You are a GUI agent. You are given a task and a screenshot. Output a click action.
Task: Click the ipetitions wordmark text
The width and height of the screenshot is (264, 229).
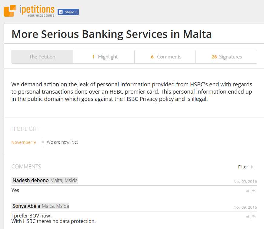tap(37, 10)
